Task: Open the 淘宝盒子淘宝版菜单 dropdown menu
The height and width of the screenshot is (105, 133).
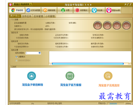Action: [x=22, y=4]
